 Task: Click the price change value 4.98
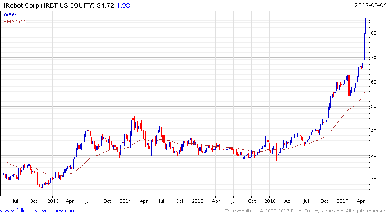123,5
